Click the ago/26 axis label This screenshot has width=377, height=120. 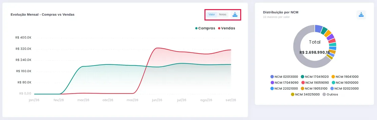[206, 100]
